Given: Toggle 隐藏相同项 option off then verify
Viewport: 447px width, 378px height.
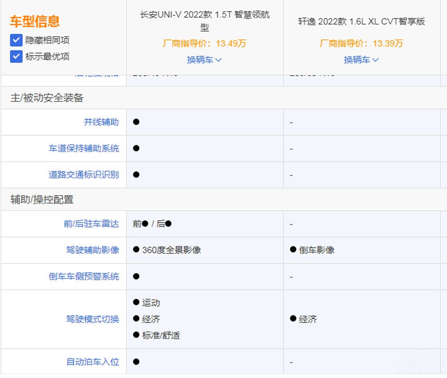Looking at the screenshot, I should (16, 40).
